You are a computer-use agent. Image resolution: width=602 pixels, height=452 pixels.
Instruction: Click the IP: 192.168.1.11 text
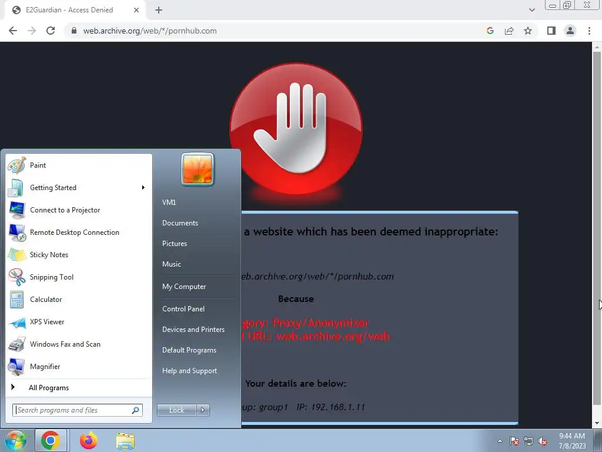point(330,407)
